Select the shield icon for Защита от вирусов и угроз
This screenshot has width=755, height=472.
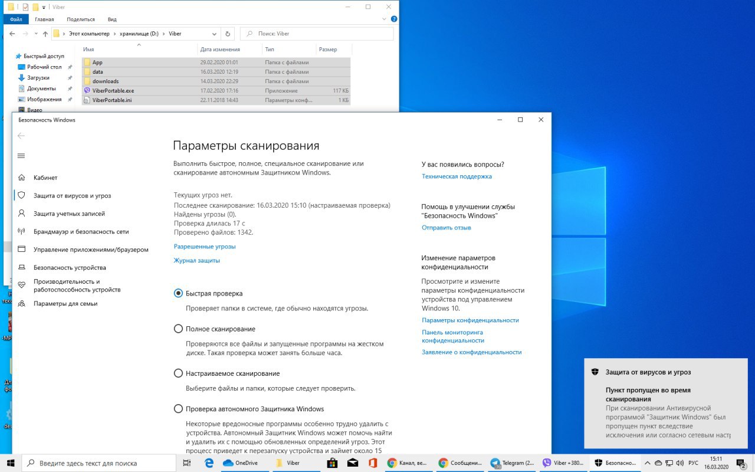22,195
